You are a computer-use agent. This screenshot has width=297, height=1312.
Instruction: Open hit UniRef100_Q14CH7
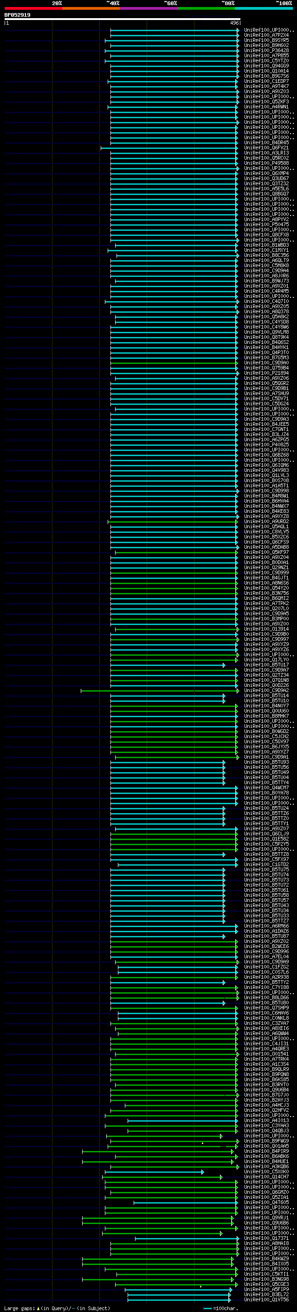coord(266,1177)
